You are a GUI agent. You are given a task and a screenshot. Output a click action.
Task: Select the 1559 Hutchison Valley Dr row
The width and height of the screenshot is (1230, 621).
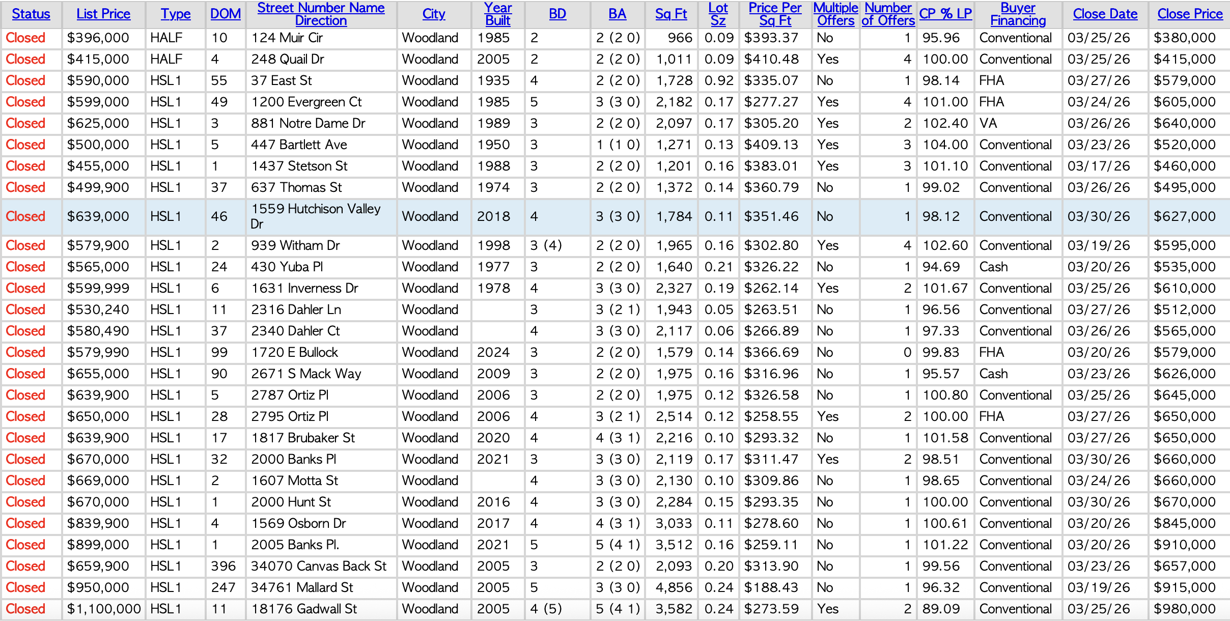(x=316, y=216)
